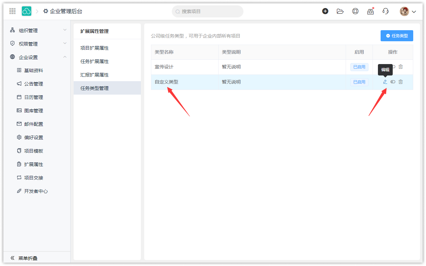The width and height of the screenshot is (426, 266).
Task: Open the user avatar dropdown menu
Action: point(408,11)
